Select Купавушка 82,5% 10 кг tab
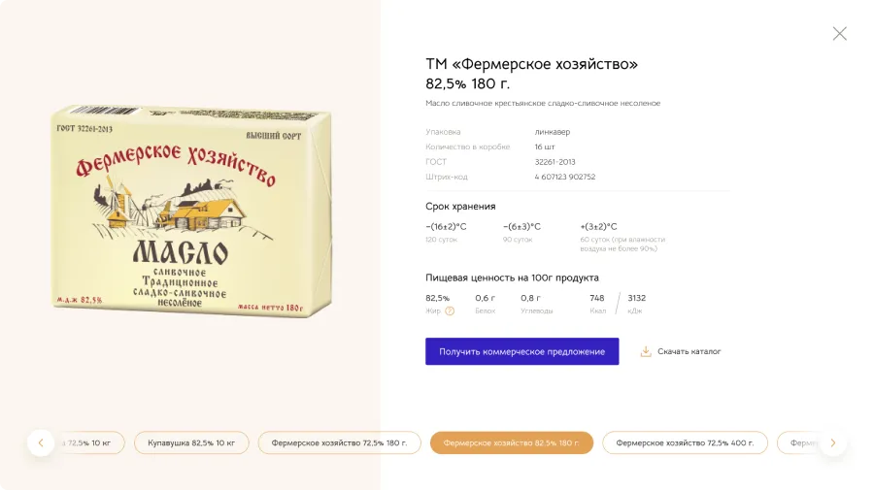874x490 pixels. [191, 442]
